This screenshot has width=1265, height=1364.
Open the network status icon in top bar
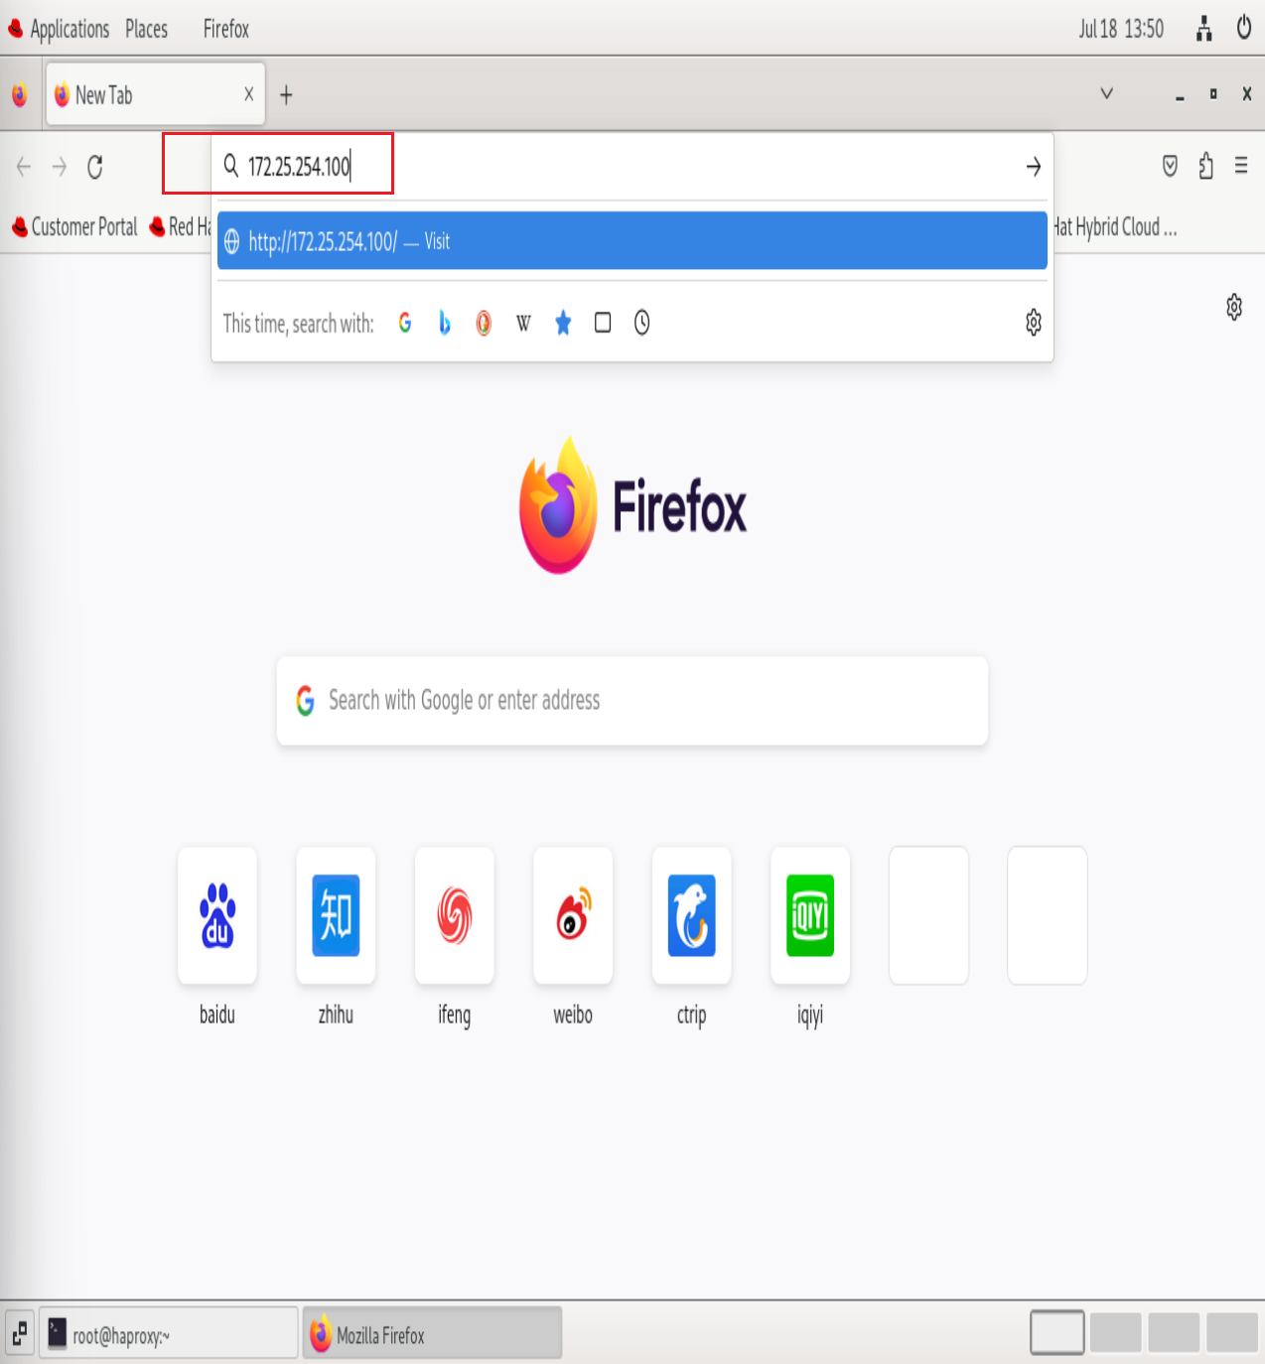(x=1204, y=29)
